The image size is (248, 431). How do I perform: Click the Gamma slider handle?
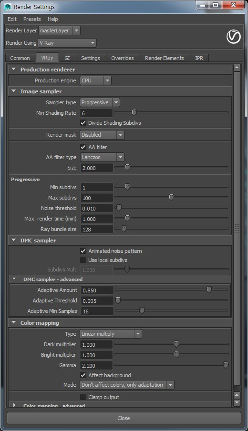coord(226,365)
